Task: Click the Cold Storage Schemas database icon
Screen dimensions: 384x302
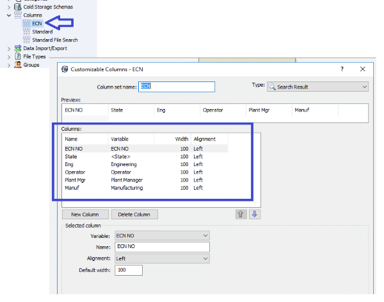Action: coord(18,7)
